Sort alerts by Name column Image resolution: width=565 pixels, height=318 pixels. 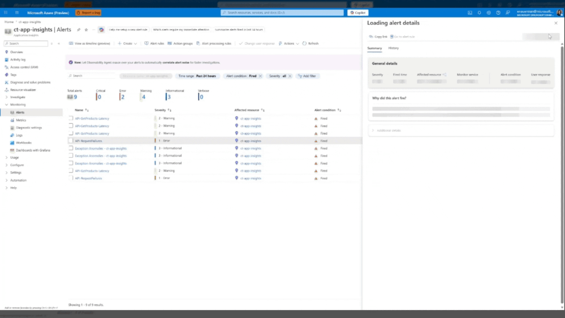pyautogui.click(x=82, y=110)
